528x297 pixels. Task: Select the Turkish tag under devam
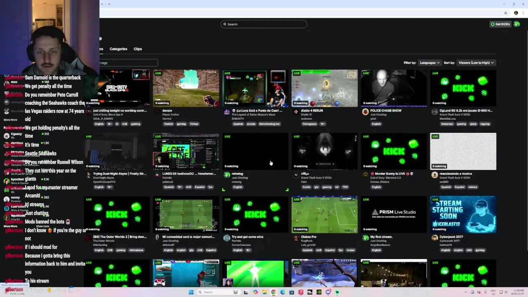pos(168,124)
